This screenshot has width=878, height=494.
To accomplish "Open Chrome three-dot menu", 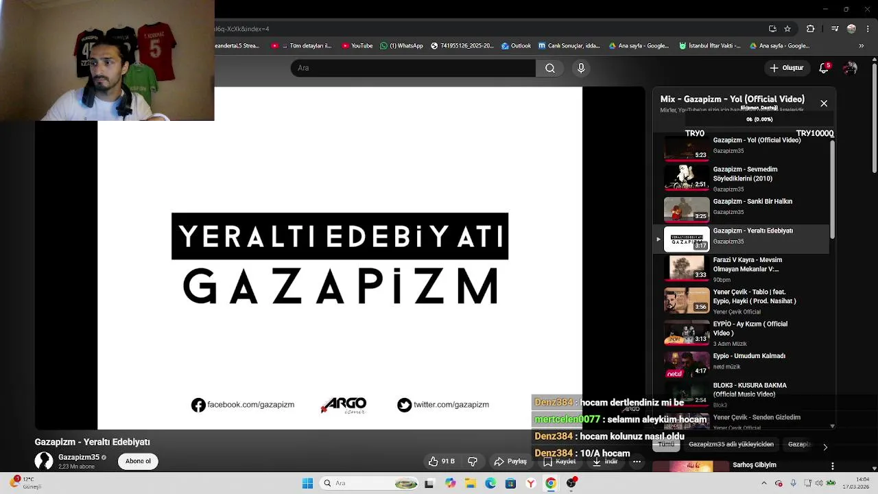I will (x=867, y=29).
